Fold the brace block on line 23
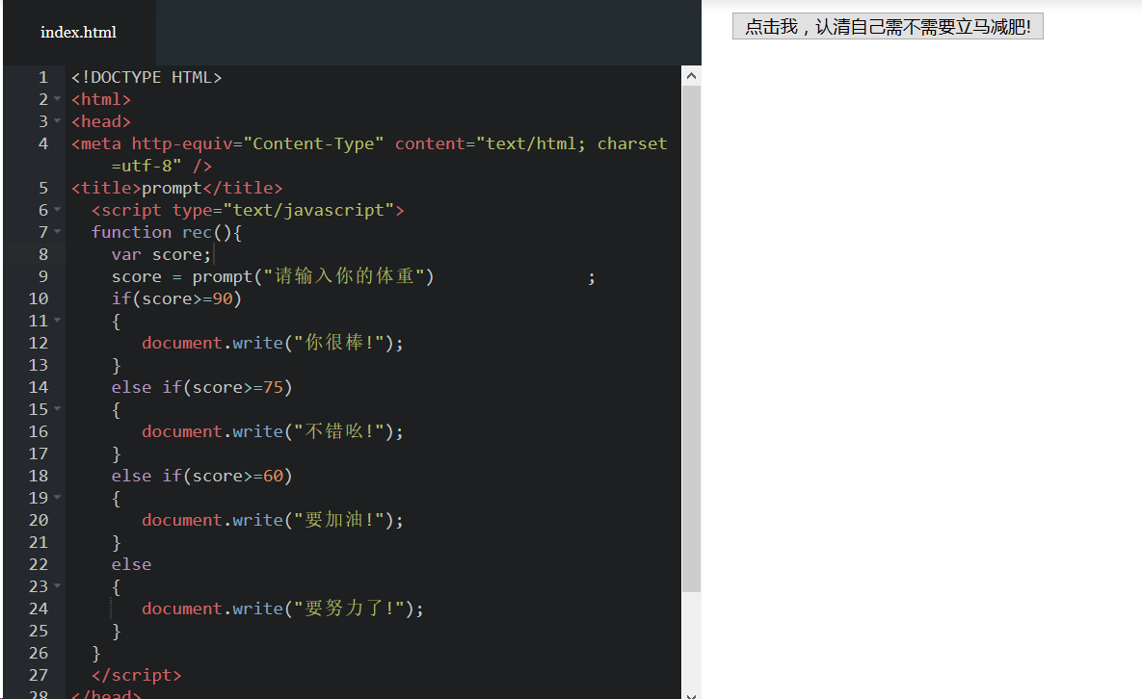The image size is (1142, 699). click(58, 585)
